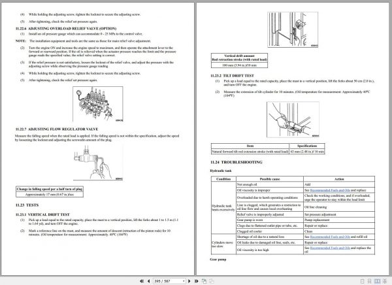Click the 11.23.1 VERTICAL DRIFT TEST heading
Screen dimensions: 392x285
42,214
